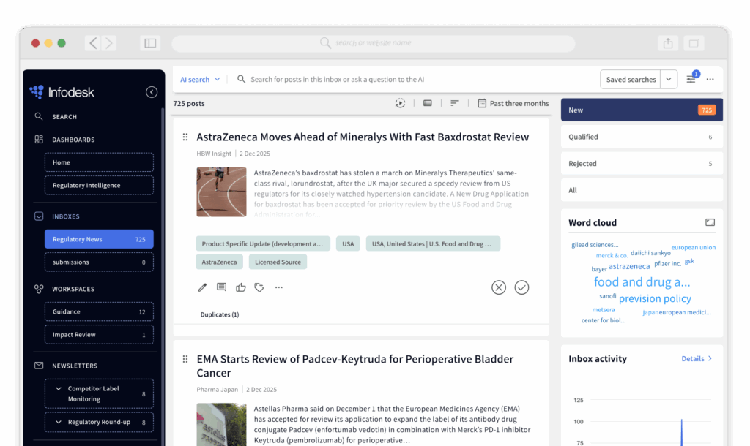Open the Inbox activity Details link
Image resolution: width=750 pixels, height=446 pixels.
(697, 359)
